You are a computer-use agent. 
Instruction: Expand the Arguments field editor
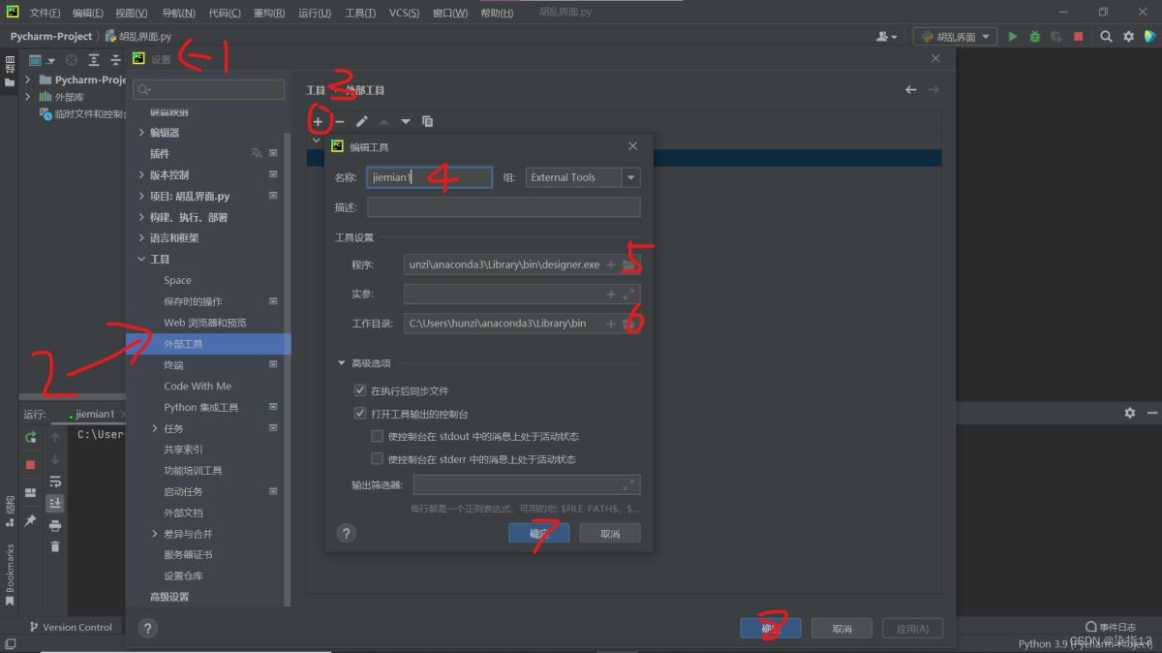[628, 294]
